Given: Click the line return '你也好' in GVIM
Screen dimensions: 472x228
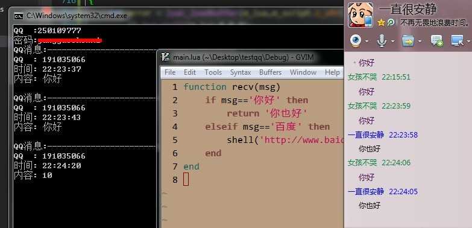Looking at the screenshot, I should click(x=266, y=113).
